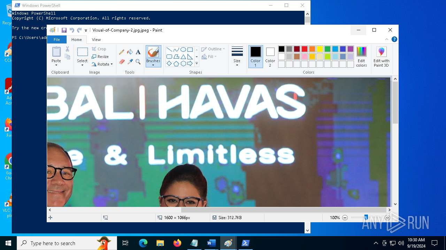Open the Rotate dropdown

(x=102, y=64)
